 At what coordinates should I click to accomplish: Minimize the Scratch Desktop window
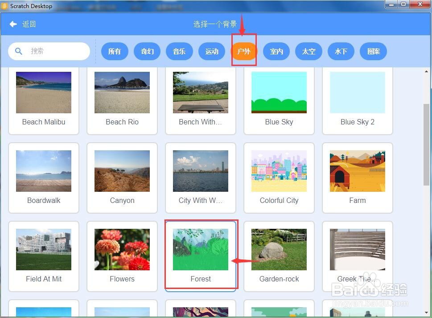click(391, 4)
